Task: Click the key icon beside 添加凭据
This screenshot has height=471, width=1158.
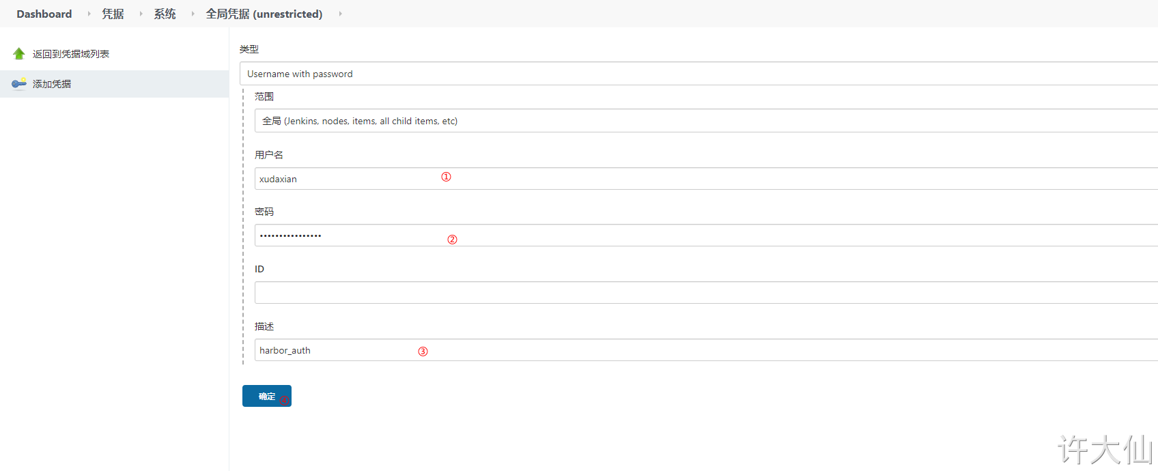Action: [19, 83]
